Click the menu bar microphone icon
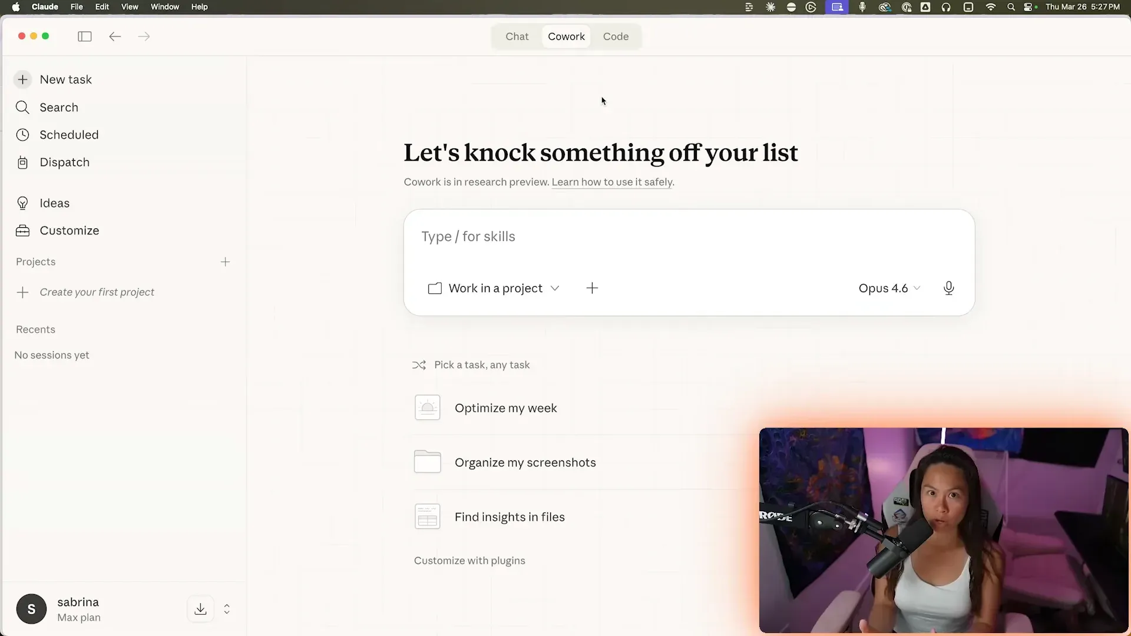The width and height of the screenshot is (1131, 636). click(x=862, y=7)
